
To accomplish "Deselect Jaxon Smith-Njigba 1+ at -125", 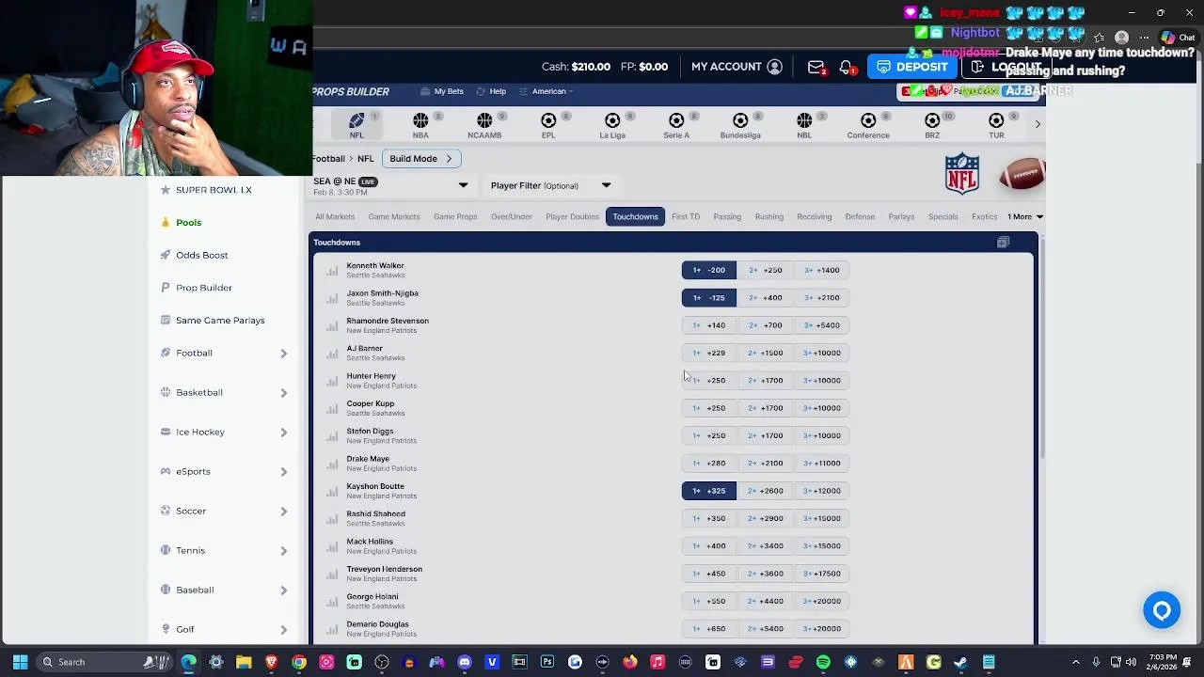I will tap(709, 297).
